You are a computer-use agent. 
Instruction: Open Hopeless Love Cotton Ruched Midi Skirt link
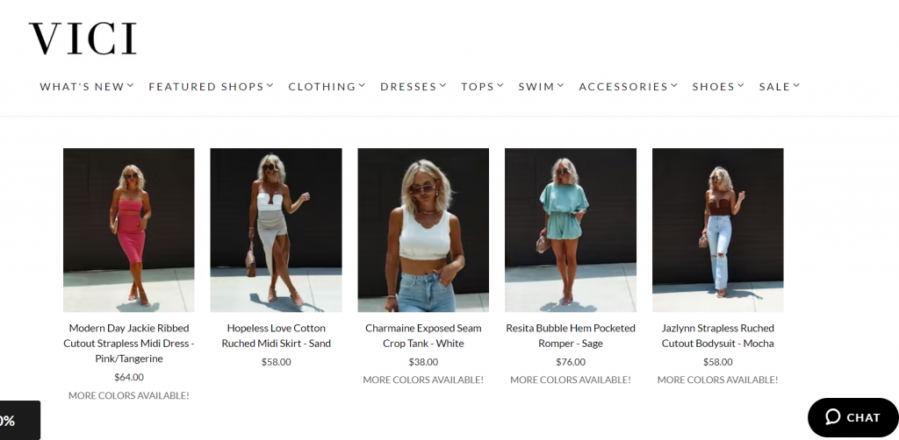coord(276,336)
